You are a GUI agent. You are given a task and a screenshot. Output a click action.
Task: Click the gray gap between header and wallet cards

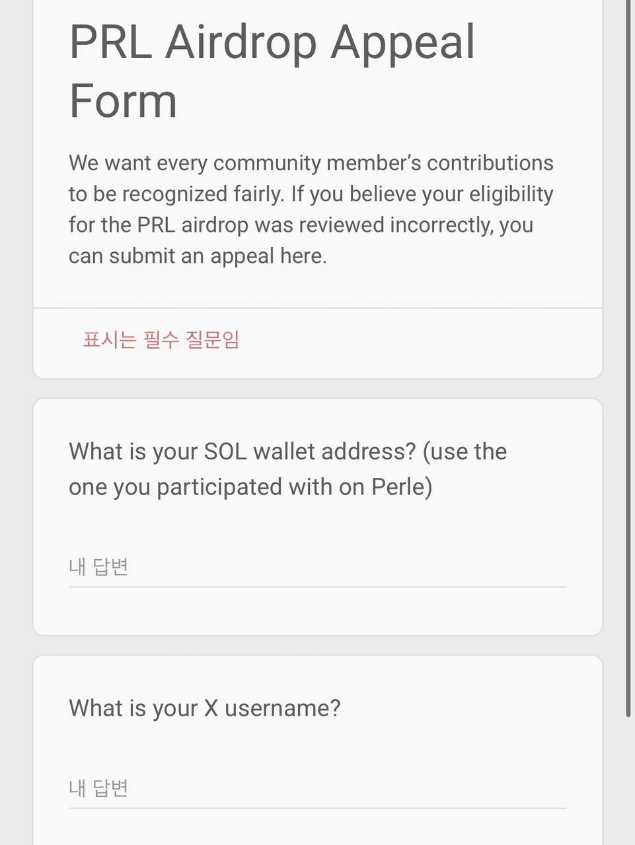317,389
